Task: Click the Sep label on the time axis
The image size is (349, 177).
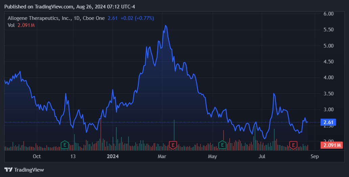Action: click(x=315, y=156)
